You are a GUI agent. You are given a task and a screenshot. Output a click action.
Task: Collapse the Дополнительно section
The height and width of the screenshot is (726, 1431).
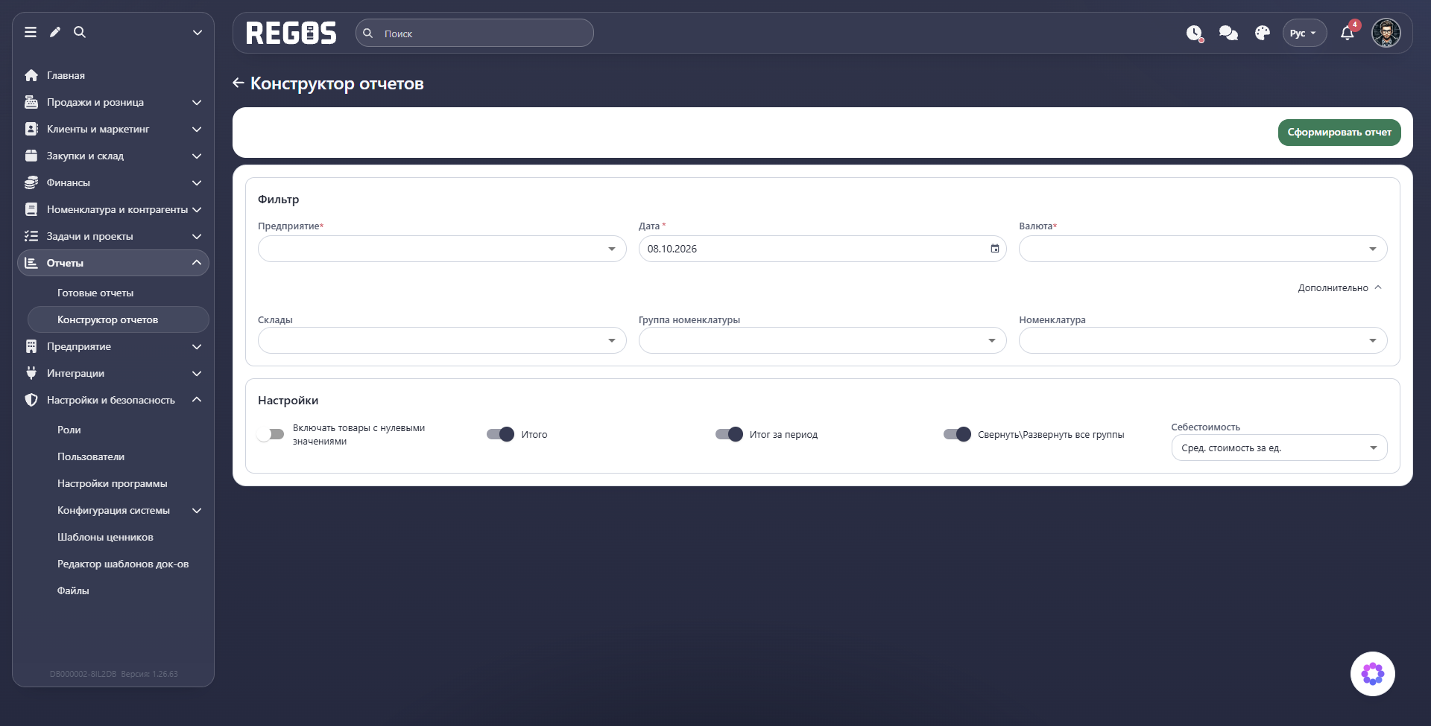[x=1339, y=287]
